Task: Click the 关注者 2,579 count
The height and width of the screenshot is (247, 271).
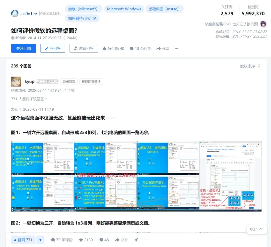Action: click(227, 11)
